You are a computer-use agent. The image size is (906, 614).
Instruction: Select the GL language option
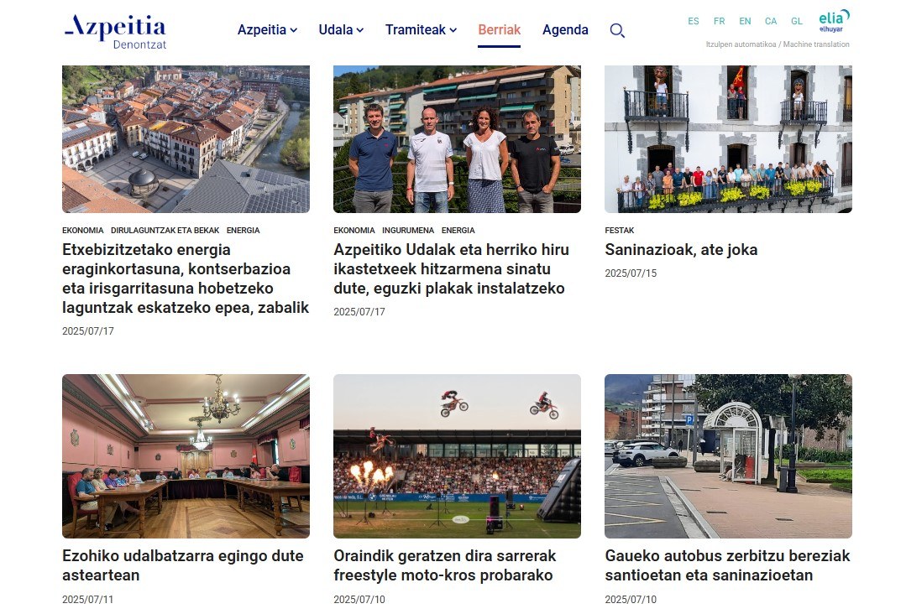point(796,21)
